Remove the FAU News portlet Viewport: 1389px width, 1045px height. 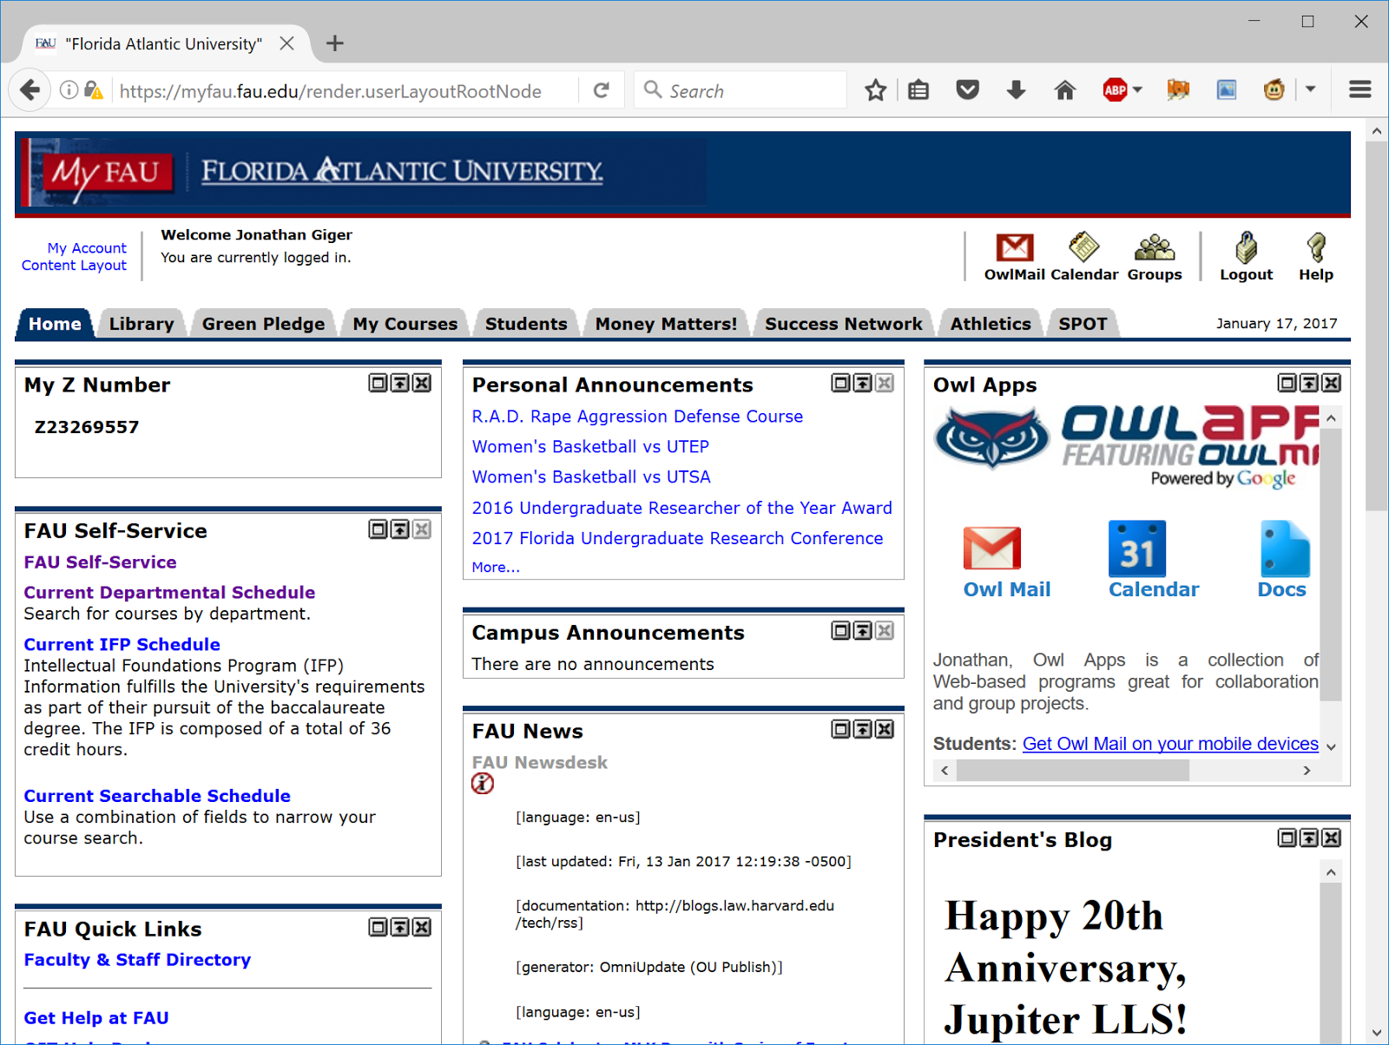885,729
